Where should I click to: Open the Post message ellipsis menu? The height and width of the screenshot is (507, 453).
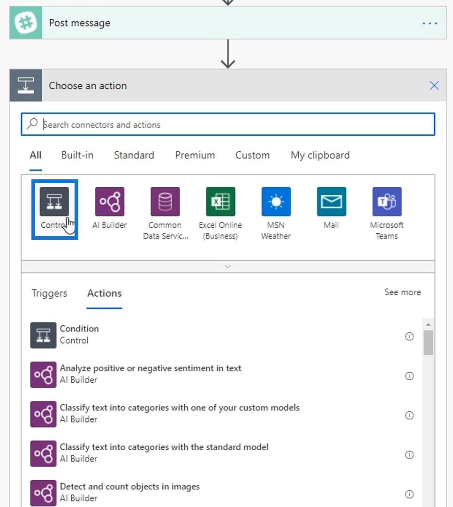[x=430, y=23]
